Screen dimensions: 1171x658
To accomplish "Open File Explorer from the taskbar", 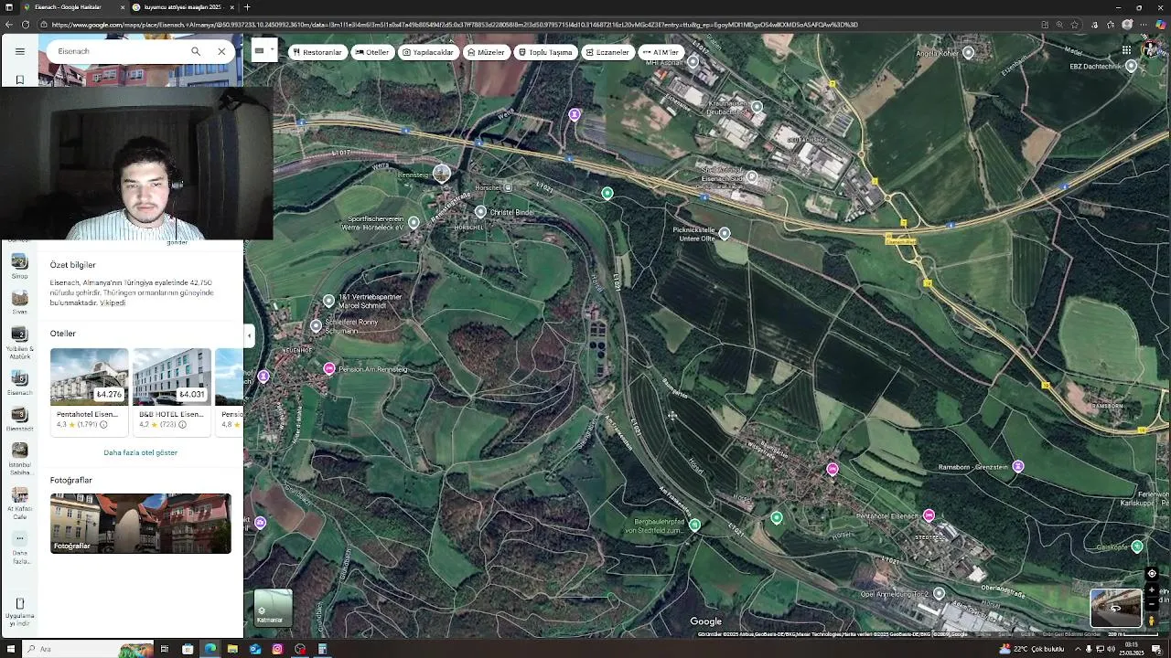I will pos(232,649).
